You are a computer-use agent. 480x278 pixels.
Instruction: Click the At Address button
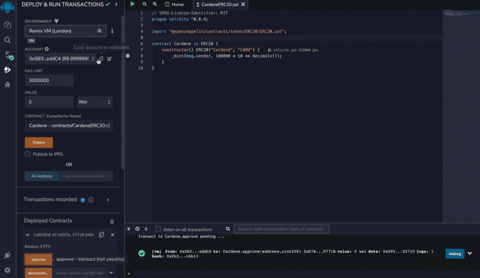(x=42, y=176)
